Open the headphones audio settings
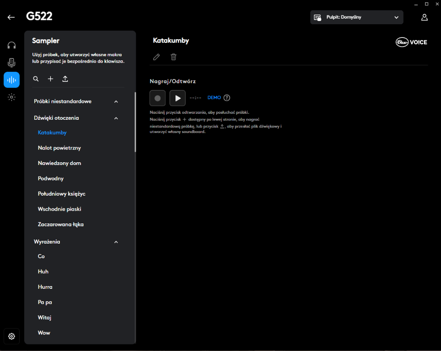The image size is (441, 351). pyautogui.click(x=11, y=45)
